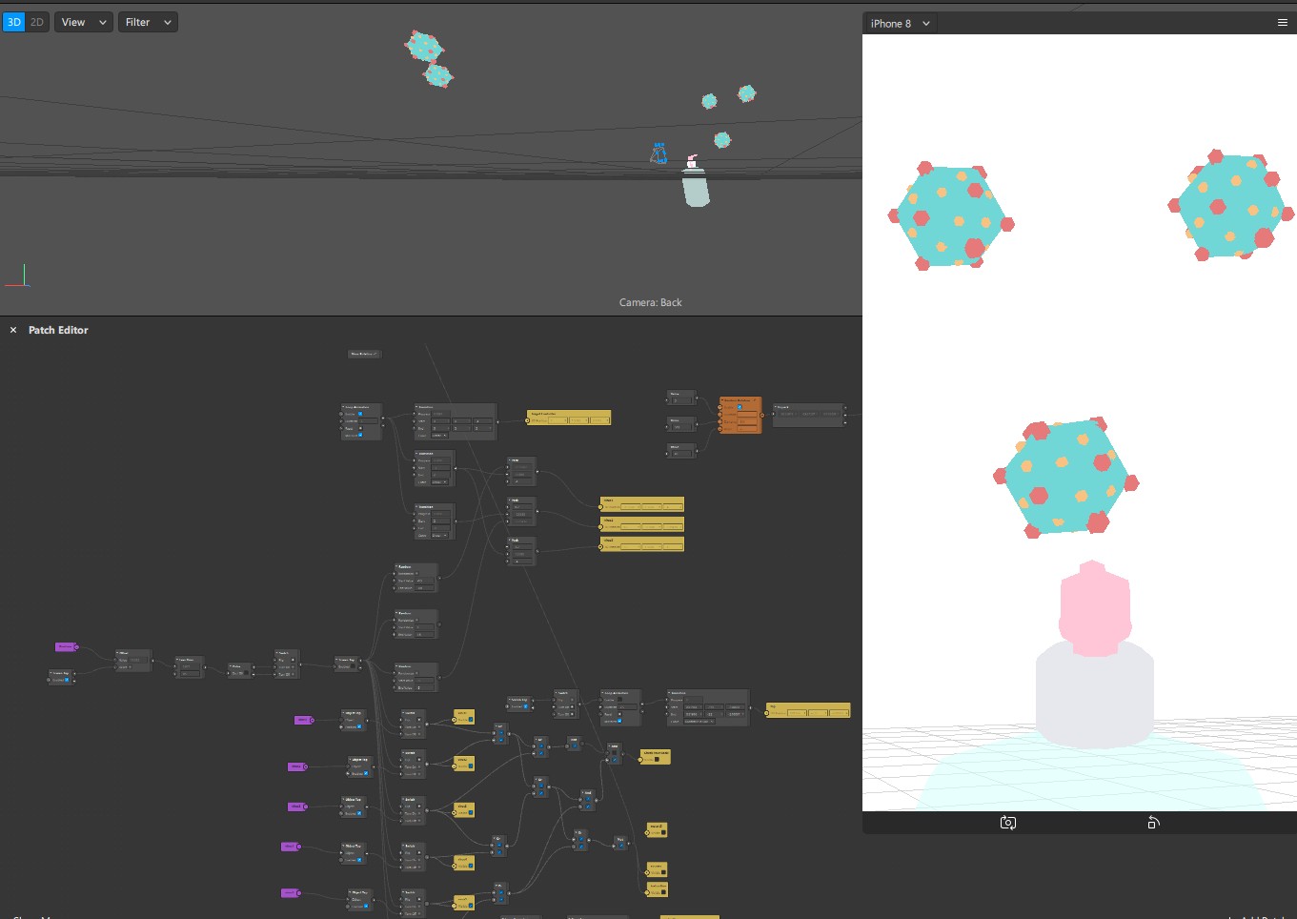Screen dimensions: 1297x919
Task: Select yellow consumer patch right of top Transition
Action: (x=569, y=418)
